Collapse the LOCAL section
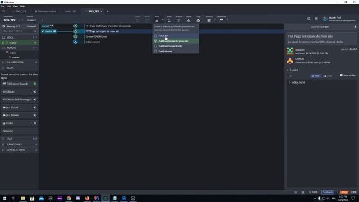Image resolution: width=359 pixels, height=202 pixels. point(19,38)
